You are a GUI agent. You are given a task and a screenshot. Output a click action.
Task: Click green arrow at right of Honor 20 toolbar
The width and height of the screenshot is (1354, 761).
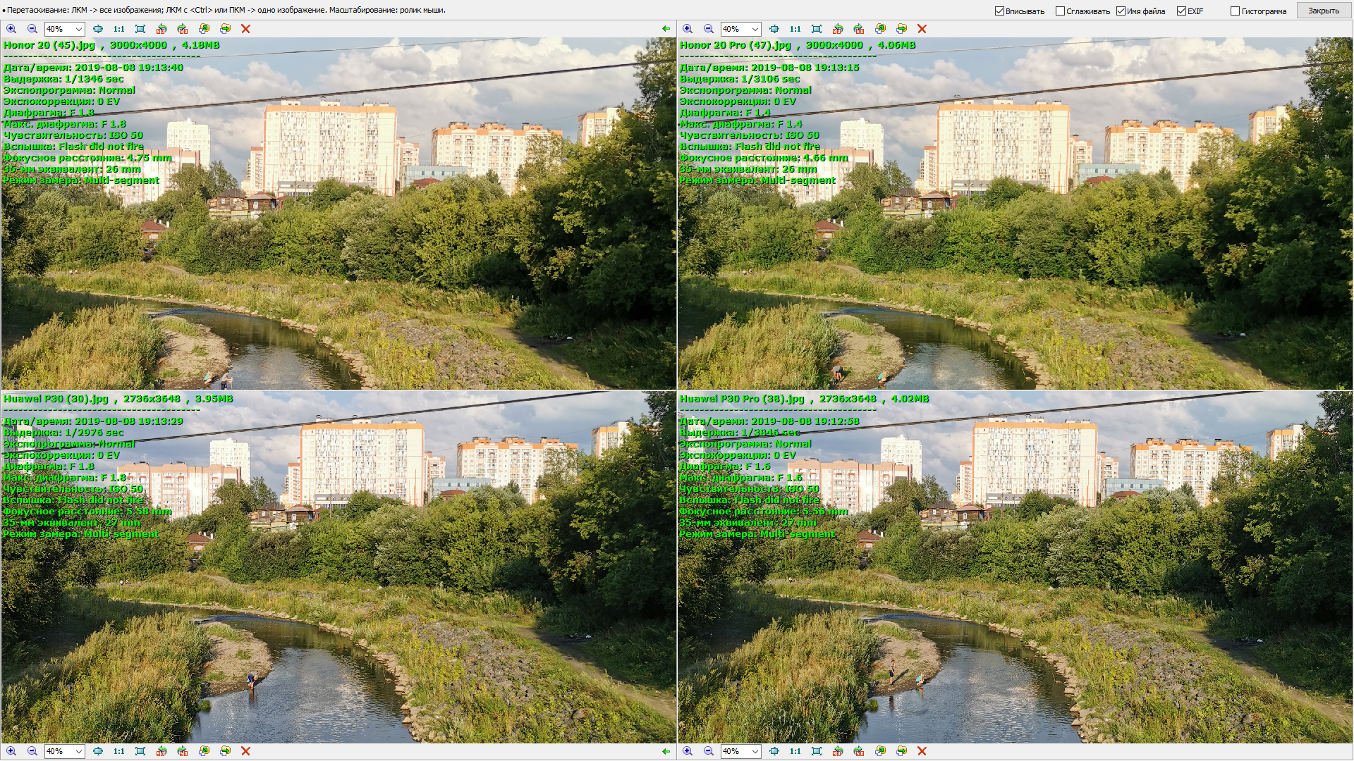(666, 29)
